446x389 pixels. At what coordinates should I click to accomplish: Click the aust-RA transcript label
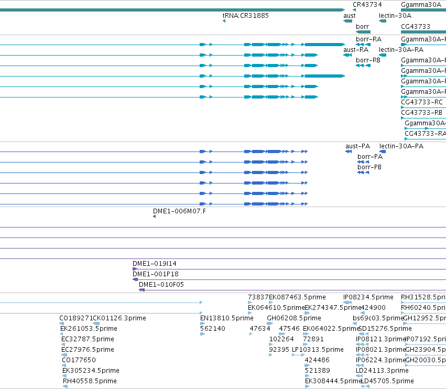coord(356,50)
